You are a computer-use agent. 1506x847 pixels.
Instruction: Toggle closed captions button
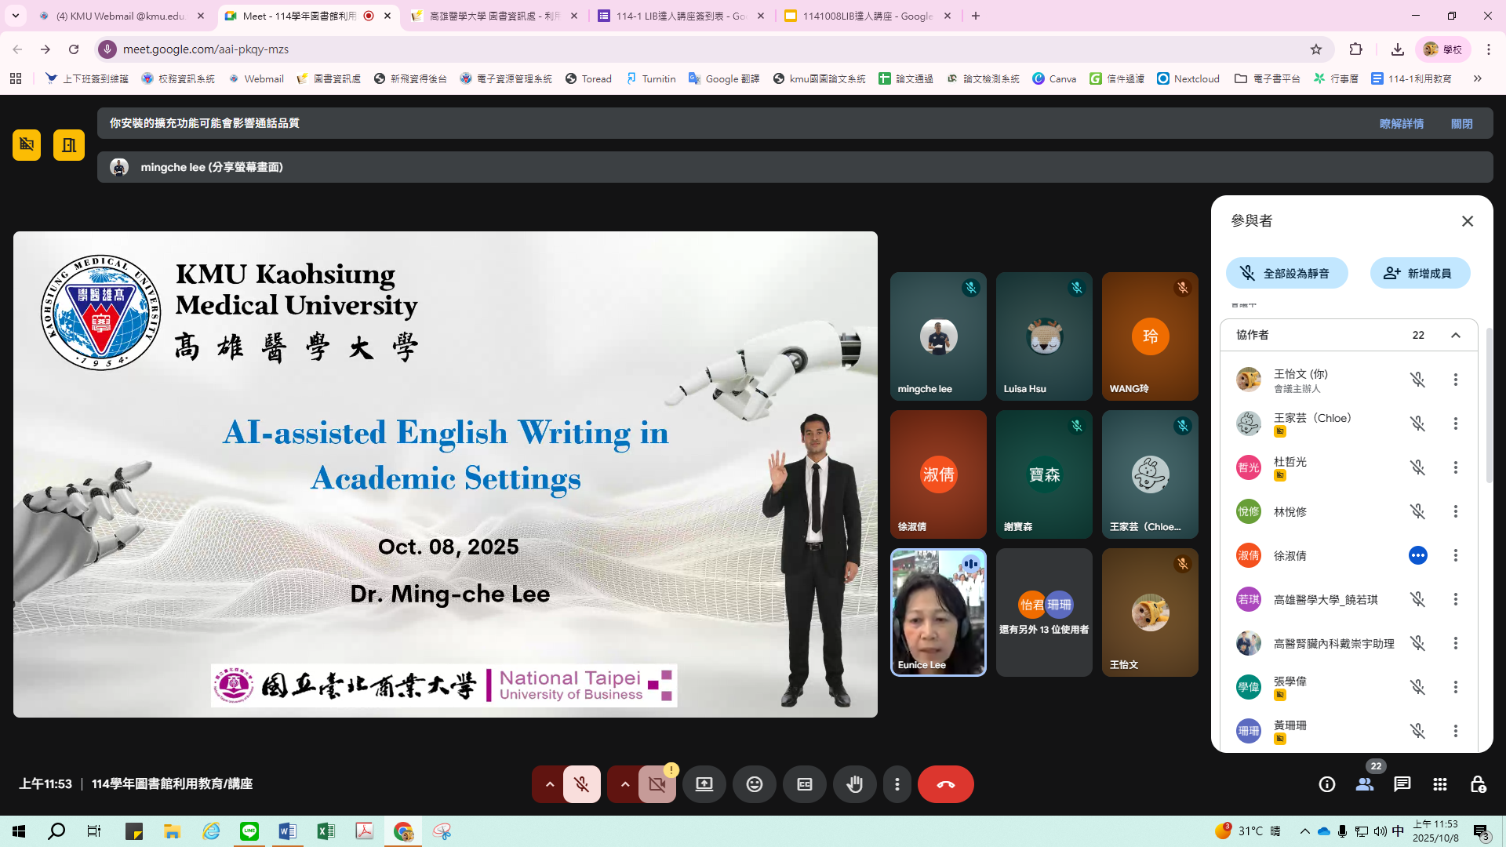click(804, 784)
